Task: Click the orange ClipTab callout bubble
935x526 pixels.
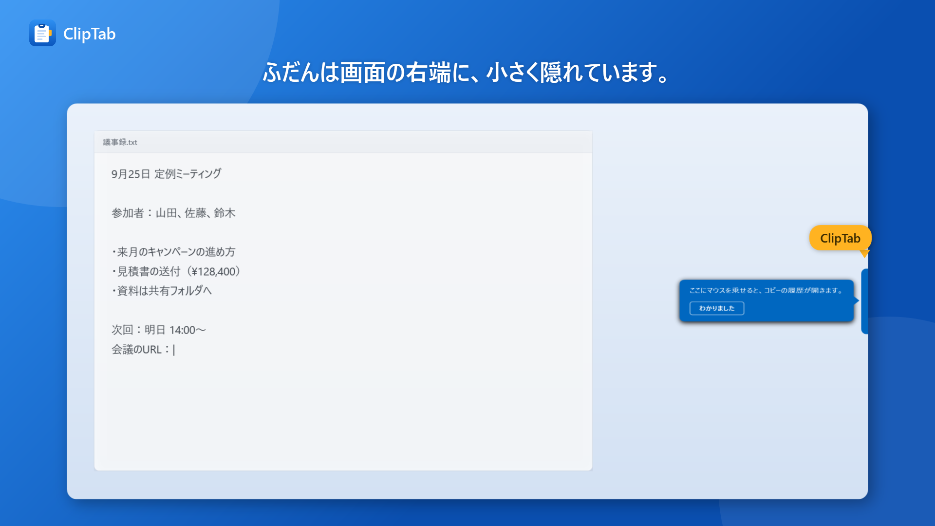Action: [x=840, y=238]
